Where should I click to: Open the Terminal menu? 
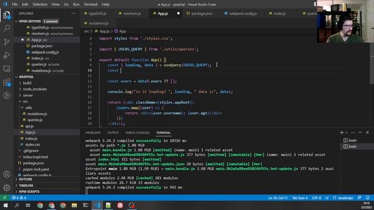(x=91, y=4)
